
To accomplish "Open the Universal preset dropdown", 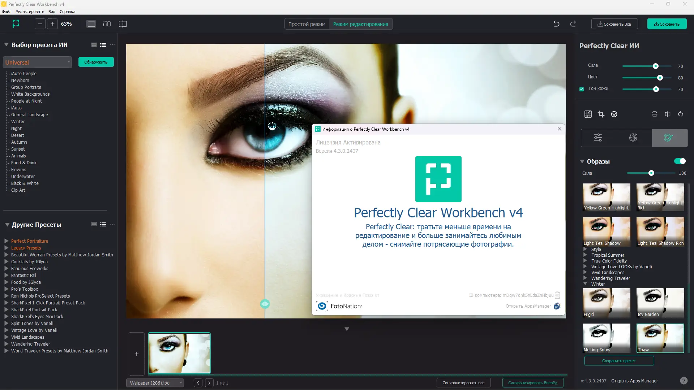I will [37, 62].
